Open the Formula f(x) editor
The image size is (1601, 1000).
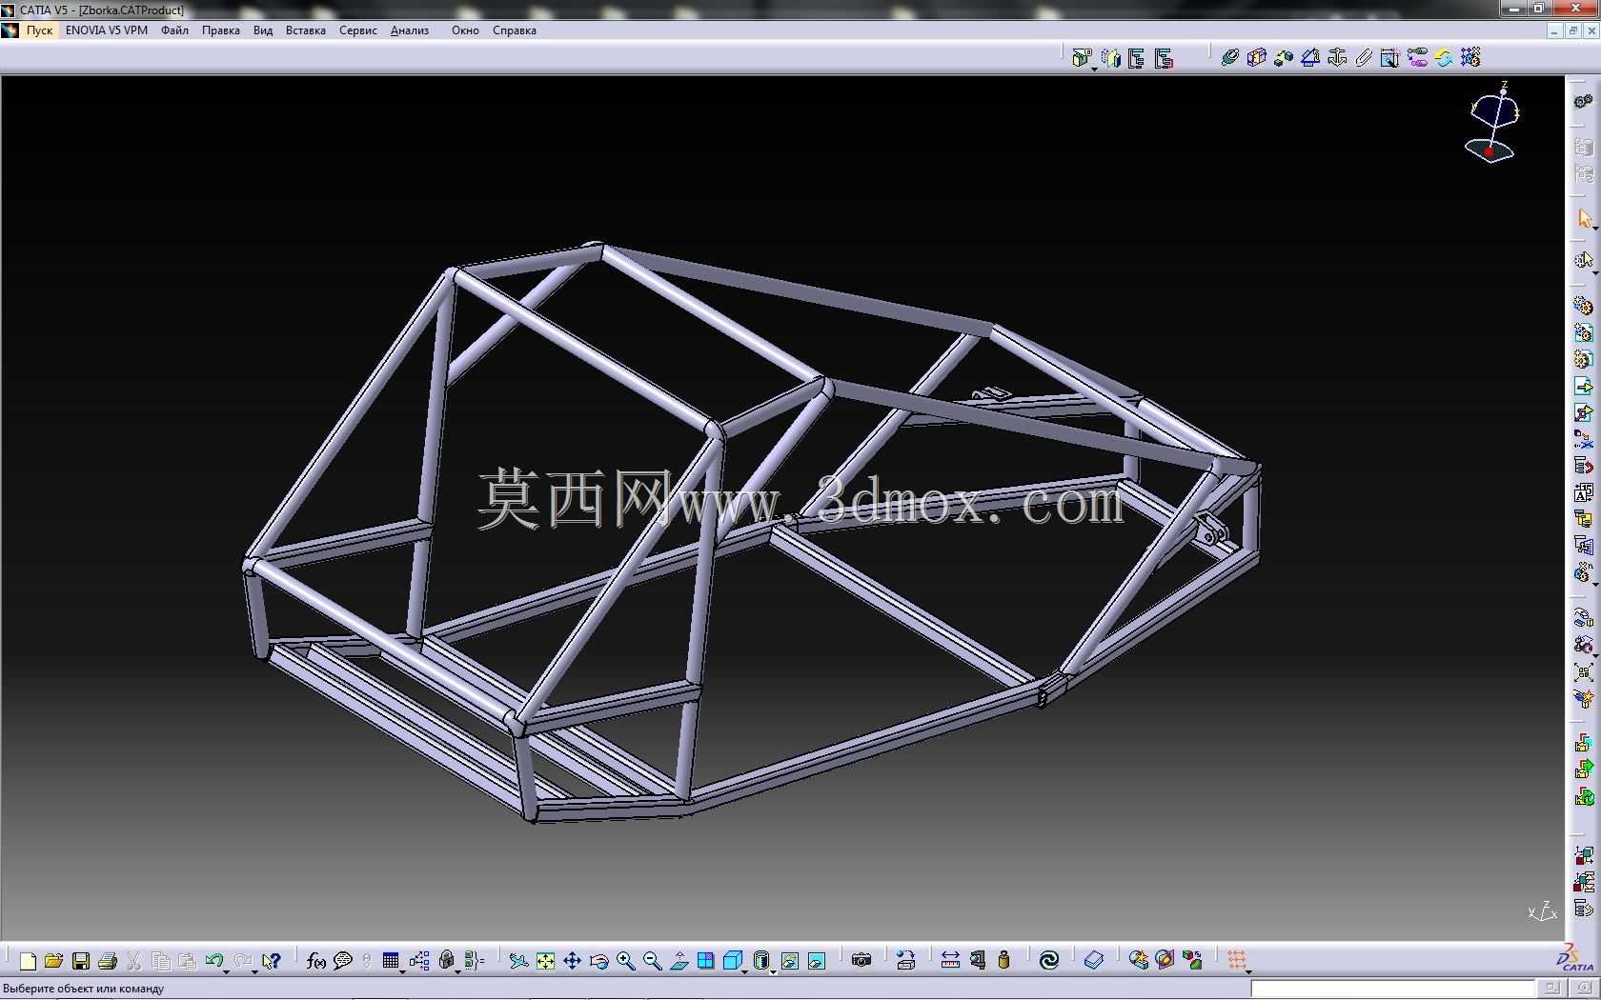tap(316, 961)
